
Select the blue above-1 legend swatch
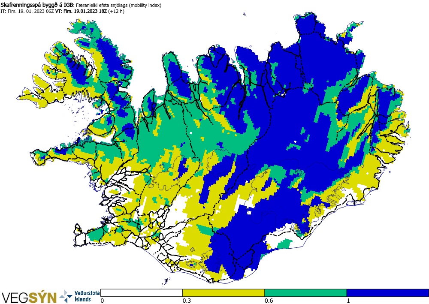click(388, 293)
